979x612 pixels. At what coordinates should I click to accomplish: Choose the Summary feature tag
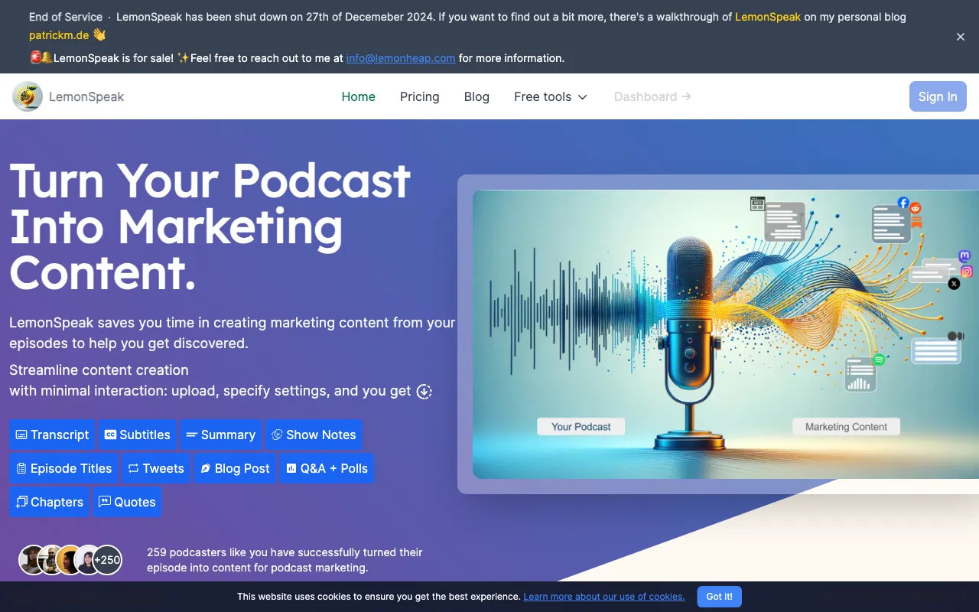(x=221, y=435)
